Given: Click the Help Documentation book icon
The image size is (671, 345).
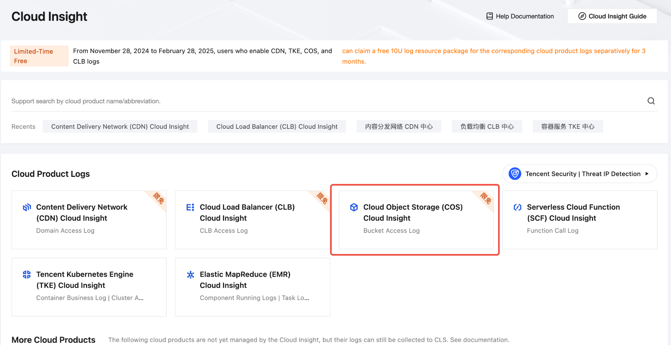Looking at the screenshot, I should [489, 16].
